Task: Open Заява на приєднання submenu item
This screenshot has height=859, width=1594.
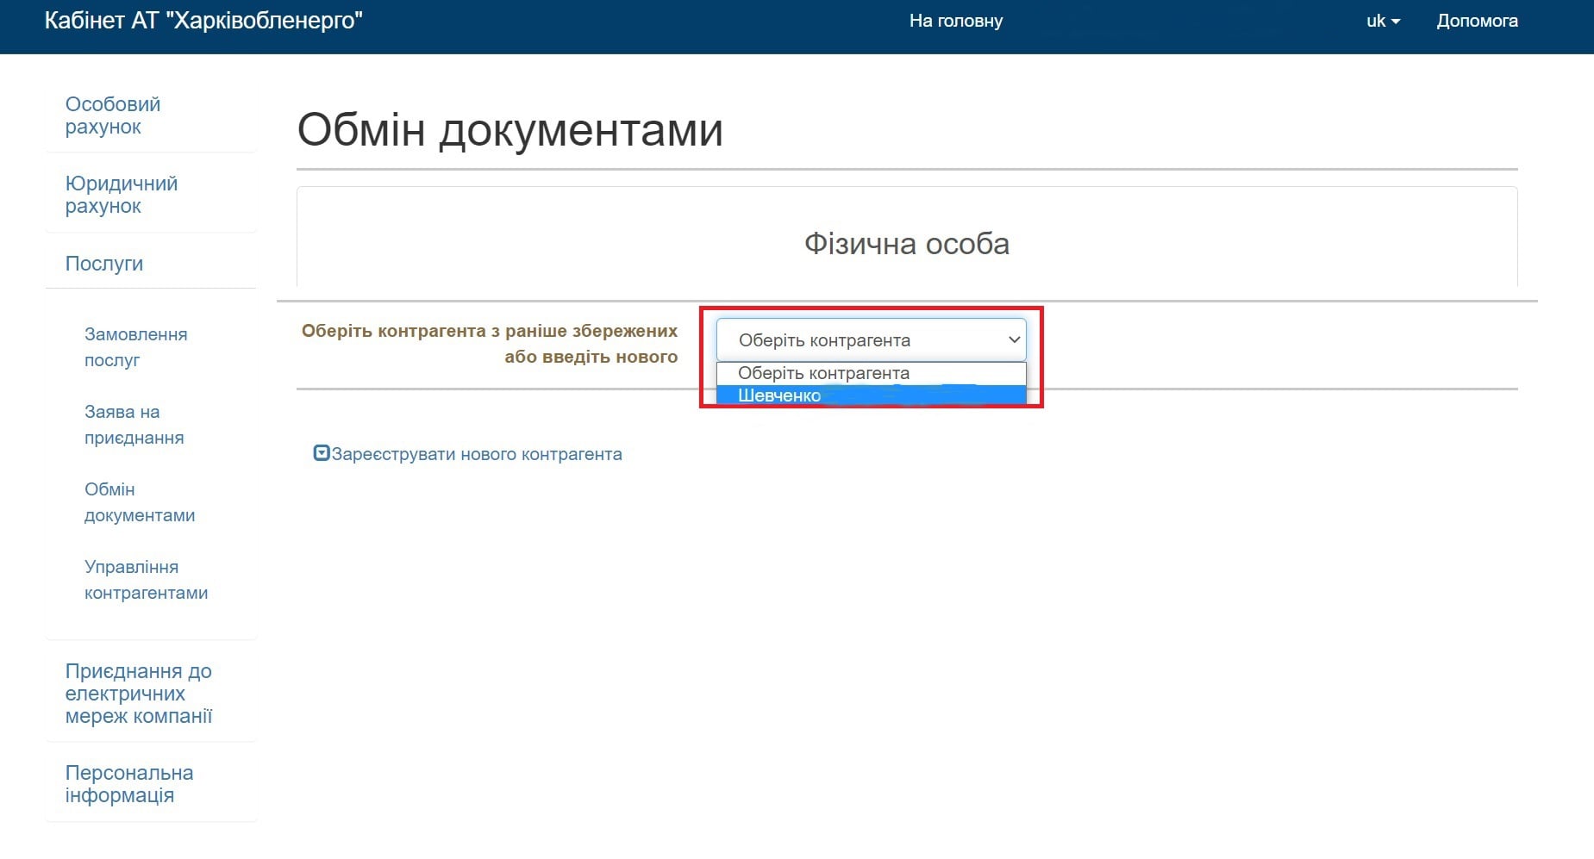Action: point(134,425)
